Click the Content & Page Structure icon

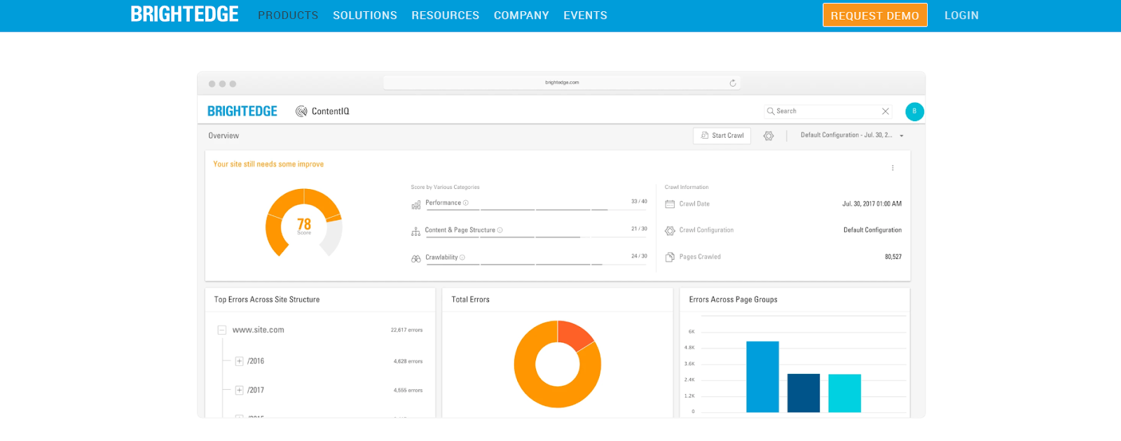[416, 231]
